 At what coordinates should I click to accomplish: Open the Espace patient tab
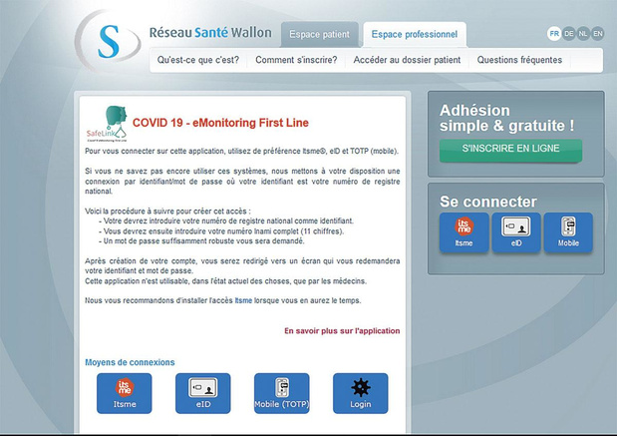(320, 35)
